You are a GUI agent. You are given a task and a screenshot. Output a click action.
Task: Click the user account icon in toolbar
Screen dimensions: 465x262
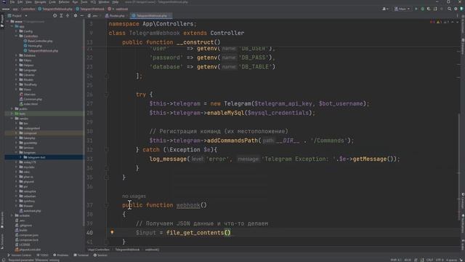[385, 9]
